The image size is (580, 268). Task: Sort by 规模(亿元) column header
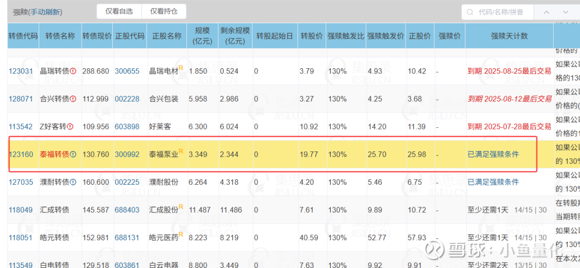pyautogui.click(x=202, y=37)
